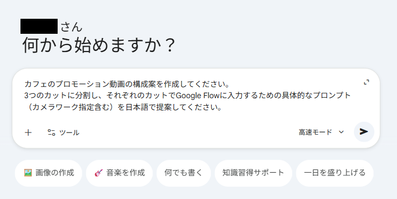397x199 pixels.
Task: Select the 一日を盛り上げる suggestion chip
Action: coord(335,173)
